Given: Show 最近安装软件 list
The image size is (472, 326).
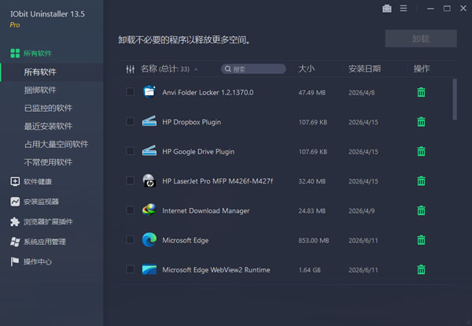Looking at the screenshot, I should click(48, 126).
